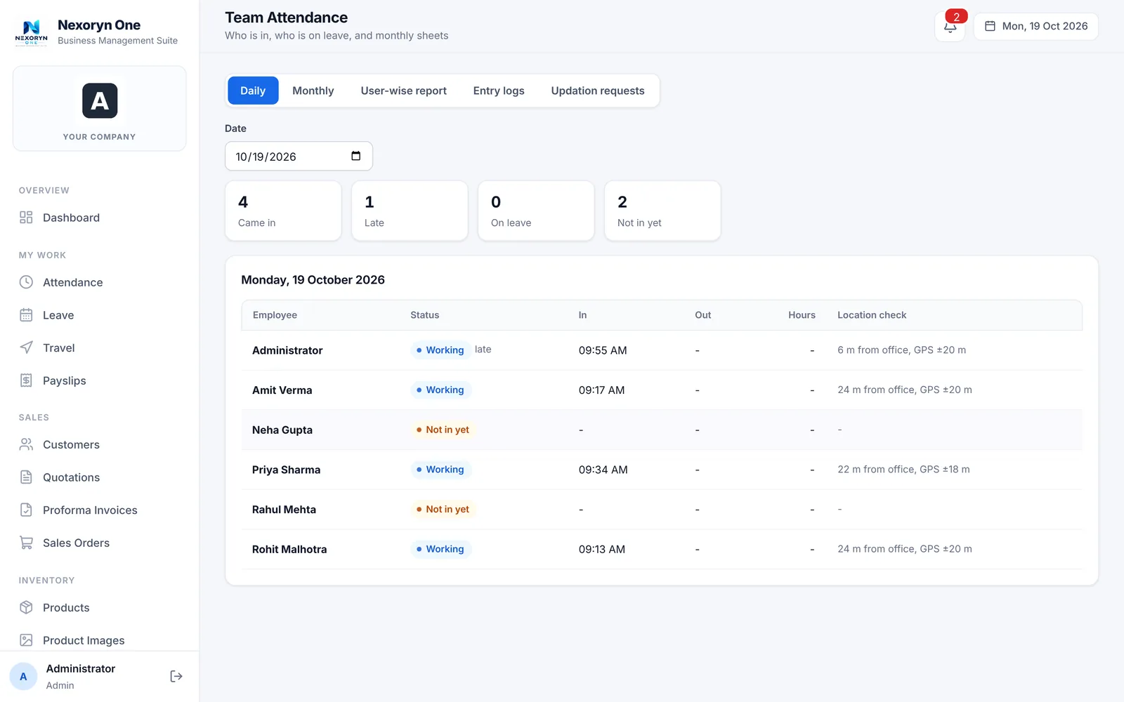Click the 09:55 AM in-time cell
This screenshot has width=1124, height=702.
pos(603,350)
